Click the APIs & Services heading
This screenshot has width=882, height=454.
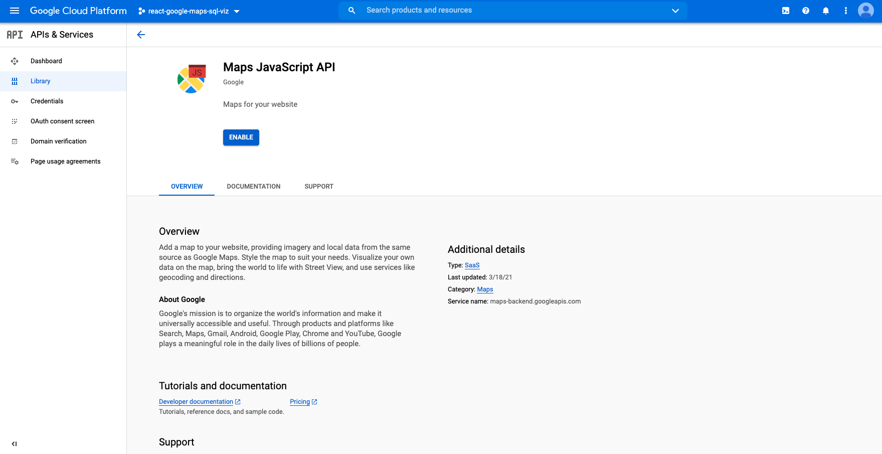(62, 35)
